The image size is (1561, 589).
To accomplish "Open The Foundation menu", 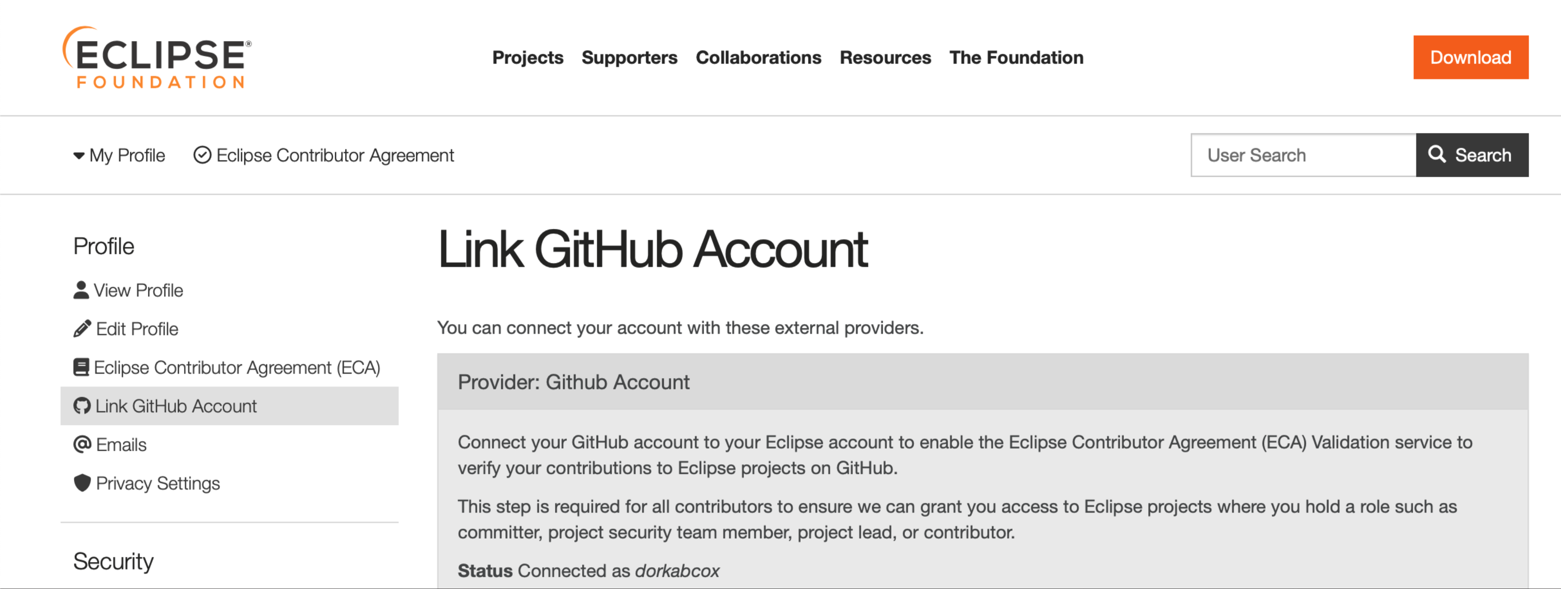I will [x=1015, y=57].
